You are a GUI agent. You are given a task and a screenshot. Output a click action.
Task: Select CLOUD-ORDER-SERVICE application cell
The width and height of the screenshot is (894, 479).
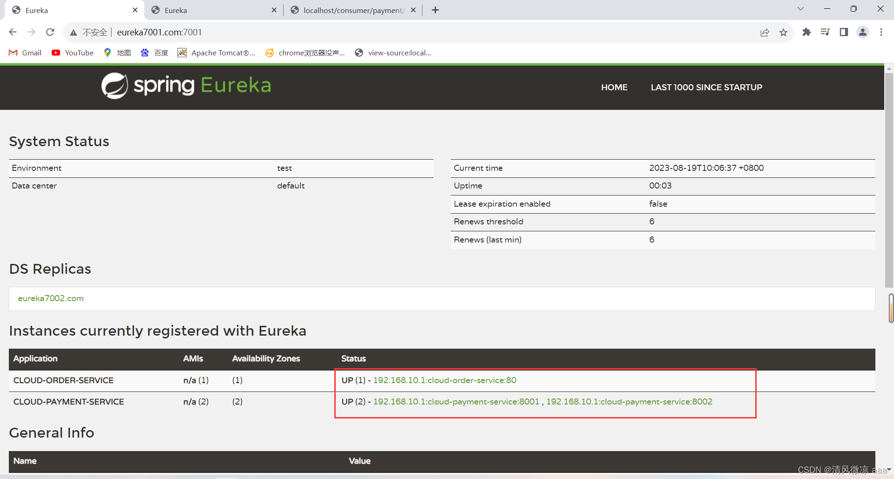click(x=63, y=380)
